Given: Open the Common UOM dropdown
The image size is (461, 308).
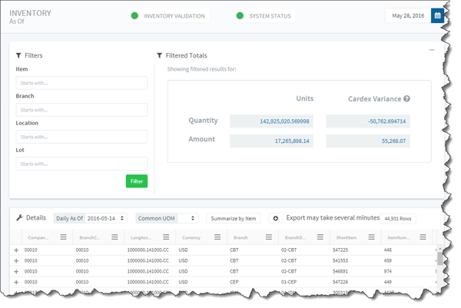Looking at the screenshot, I should 167,218.
